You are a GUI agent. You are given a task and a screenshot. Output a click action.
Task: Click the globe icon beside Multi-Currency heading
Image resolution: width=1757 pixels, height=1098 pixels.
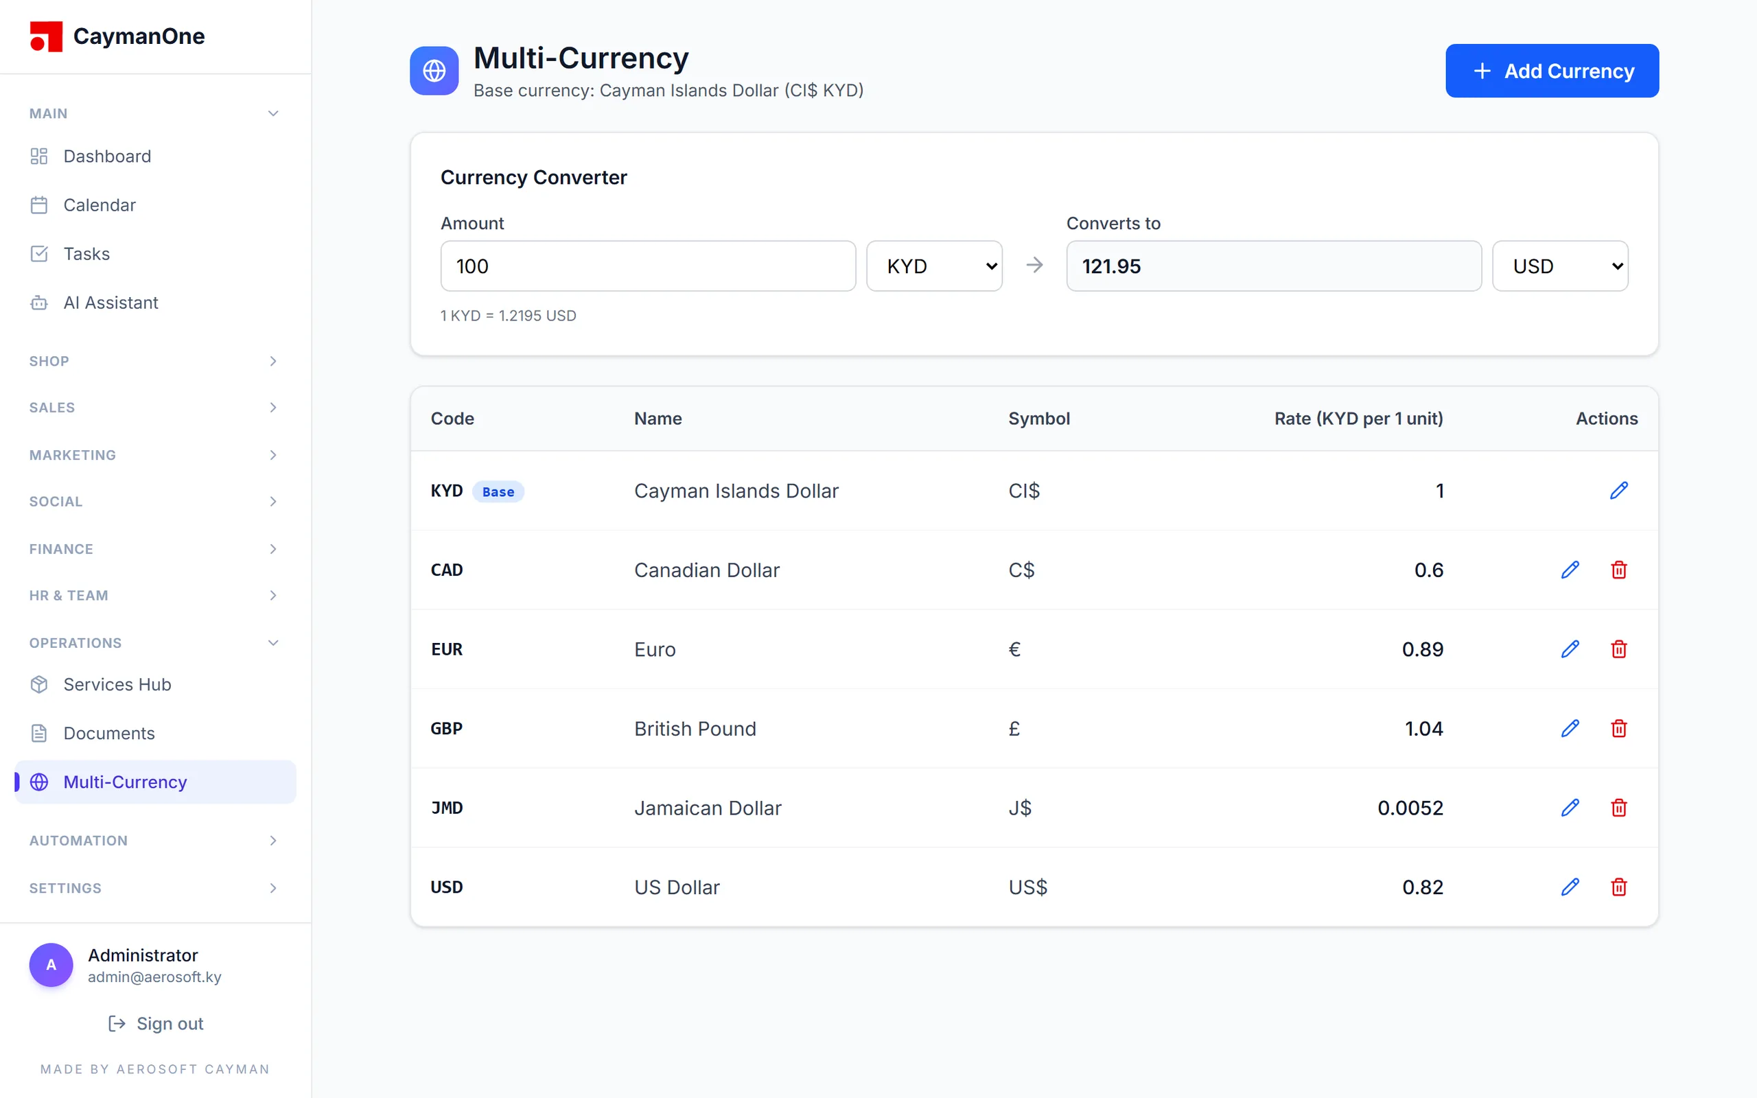[434, 71]
